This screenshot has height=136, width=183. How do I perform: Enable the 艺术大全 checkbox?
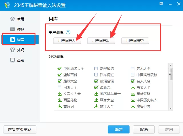(x=133, y=68)
